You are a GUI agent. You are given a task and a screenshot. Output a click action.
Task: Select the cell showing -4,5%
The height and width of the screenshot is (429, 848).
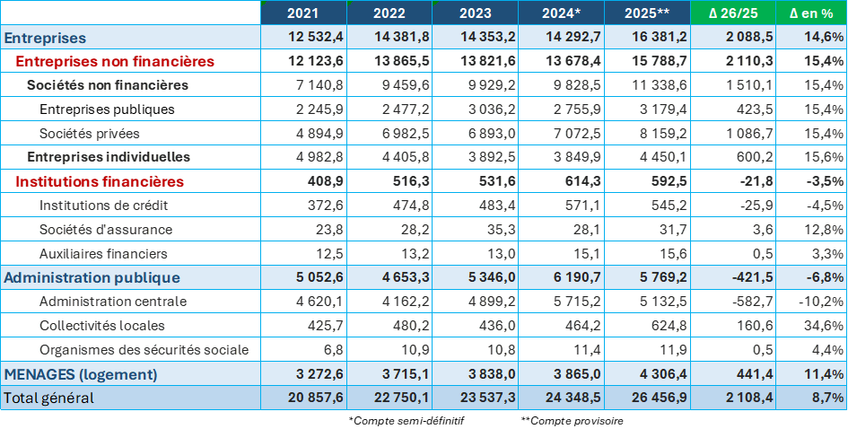click(812, 205)
